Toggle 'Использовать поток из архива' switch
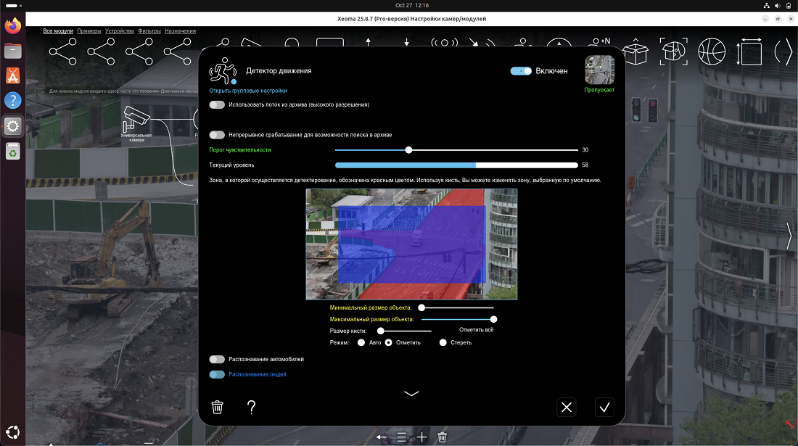 (x=217, y=104)
